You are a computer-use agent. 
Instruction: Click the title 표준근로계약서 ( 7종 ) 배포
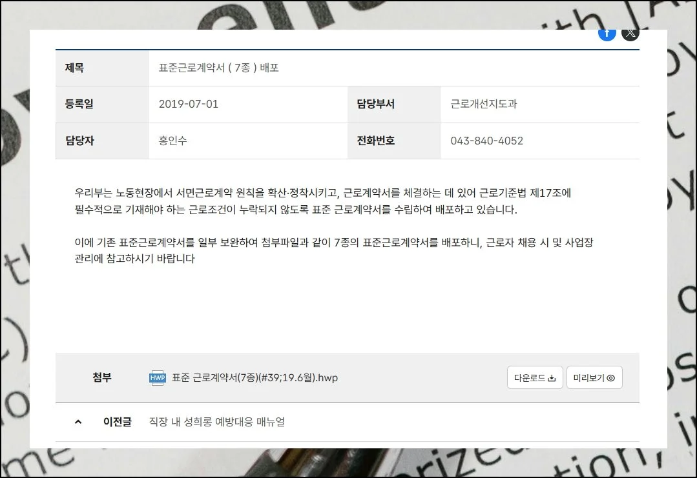218,68
